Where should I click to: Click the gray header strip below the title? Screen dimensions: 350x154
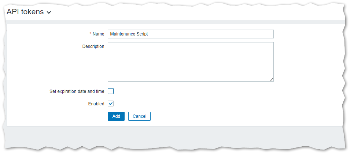pyautogui.click(x=176, y=22)
